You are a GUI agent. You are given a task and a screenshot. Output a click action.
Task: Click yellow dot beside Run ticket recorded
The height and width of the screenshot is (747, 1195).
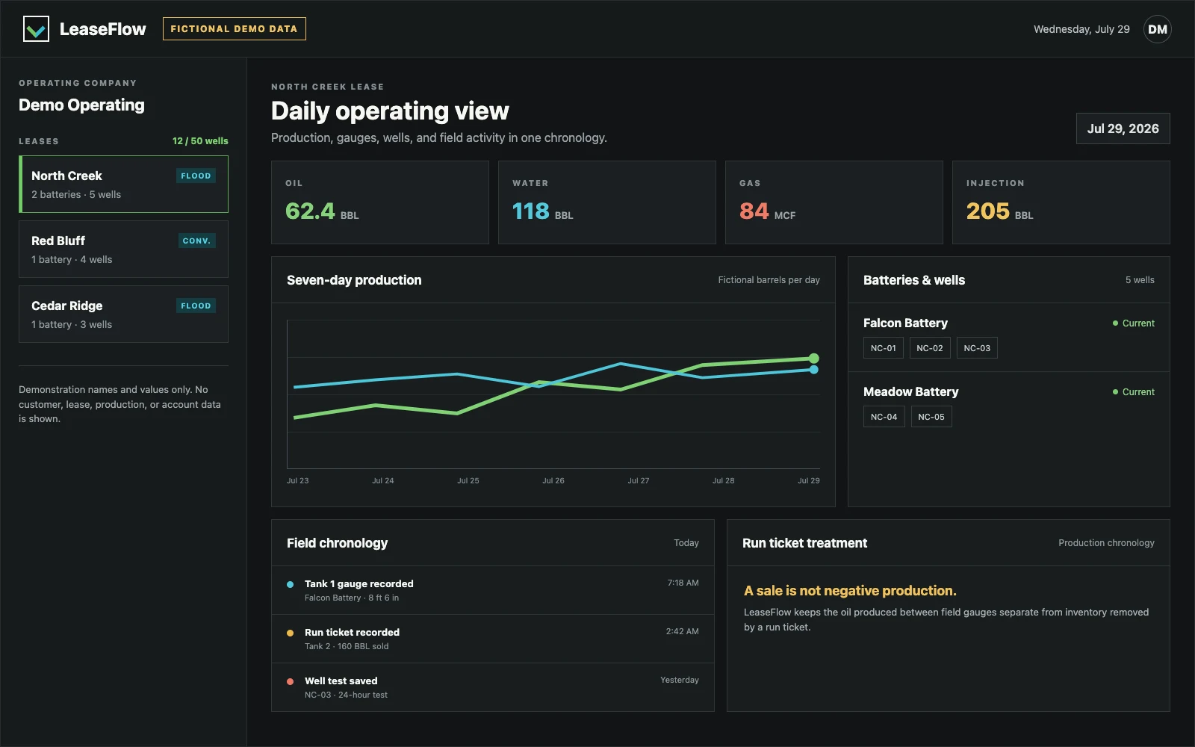(290, 633)
